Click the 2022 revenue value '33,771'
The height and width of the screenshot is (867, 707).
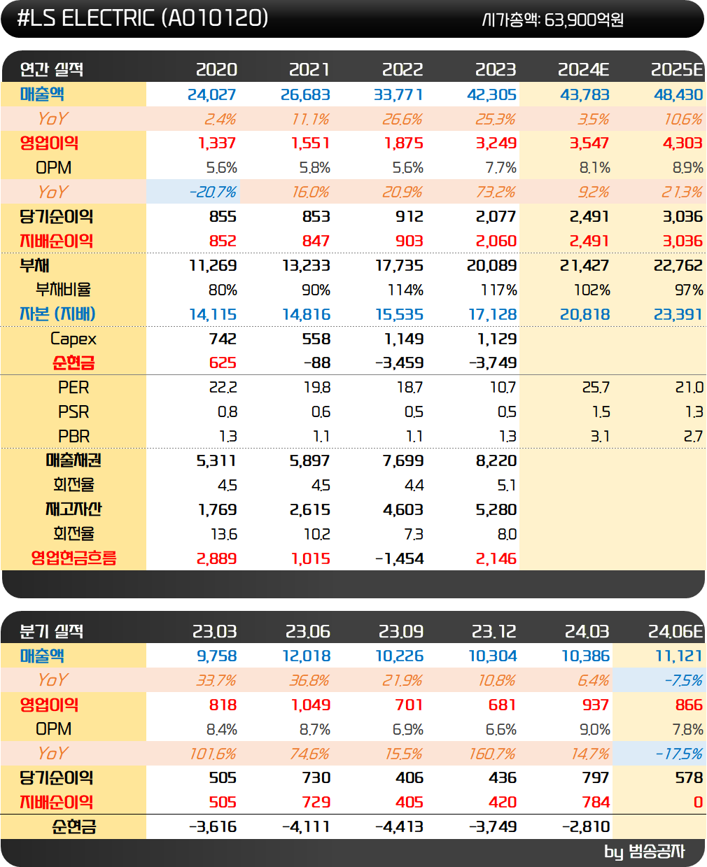pyautogui.click(x=398, y=94)
